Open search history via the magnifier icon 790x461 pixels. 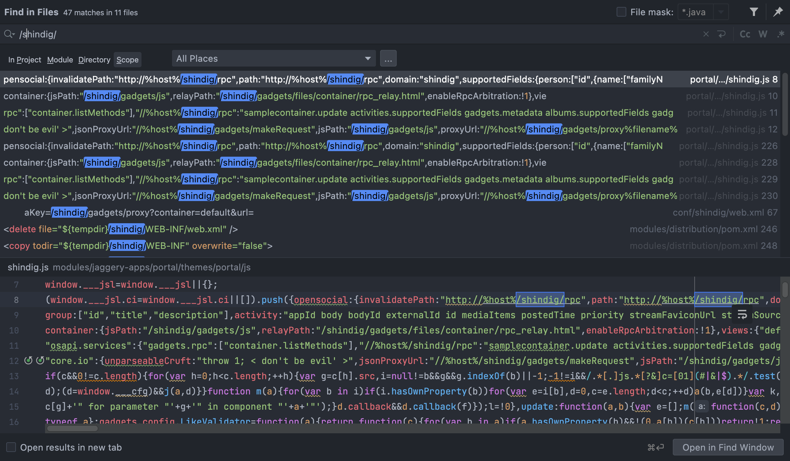9,34
